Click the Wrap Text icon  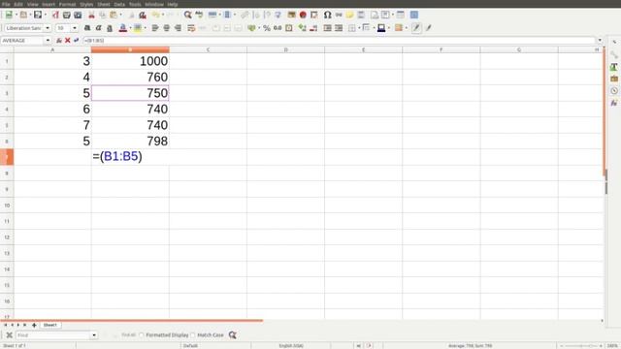point(191,28)
